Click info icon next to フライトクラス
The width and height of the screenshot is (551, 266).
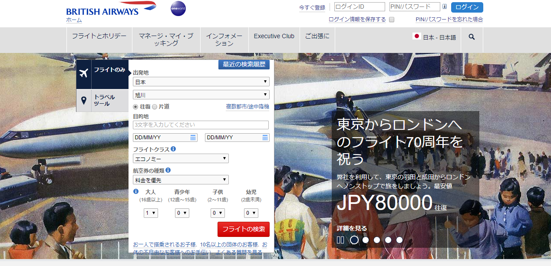(174, 149)
